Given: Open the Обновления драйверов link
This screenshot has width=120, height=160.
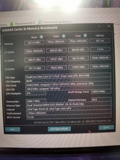Looking at the screenshot, I should coord(57,22).
